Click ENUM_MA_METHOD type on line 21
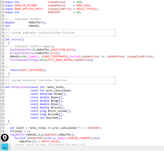Image resolution: width=164 pixels, height=151 pixels. [x=25, y=6]
